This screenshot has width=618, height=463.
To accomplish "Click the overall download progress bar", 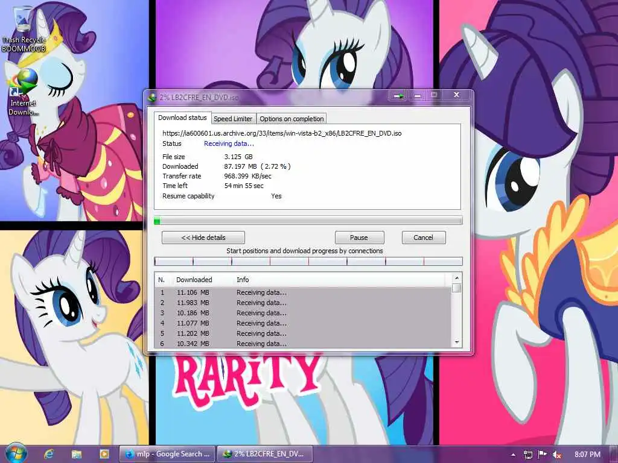I will point(308,221).
